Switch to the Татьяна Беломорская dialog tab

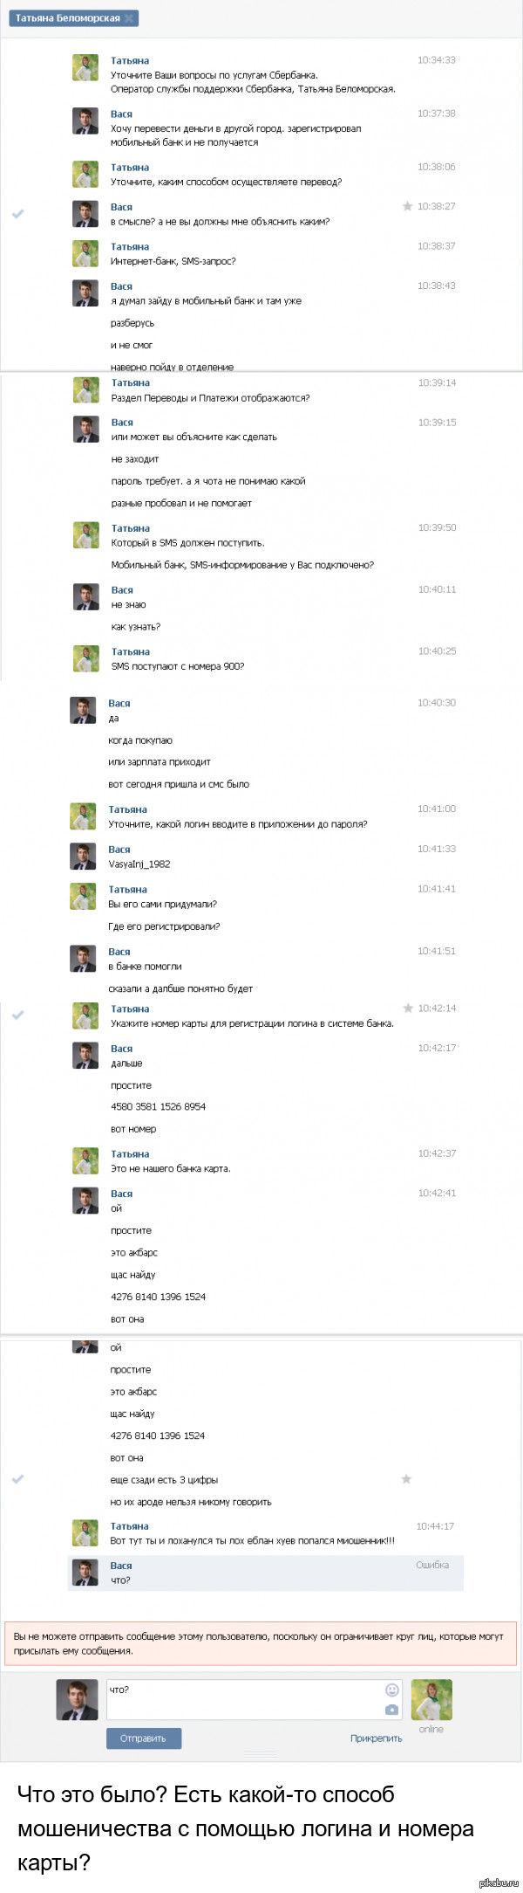(x=67, y=18)
